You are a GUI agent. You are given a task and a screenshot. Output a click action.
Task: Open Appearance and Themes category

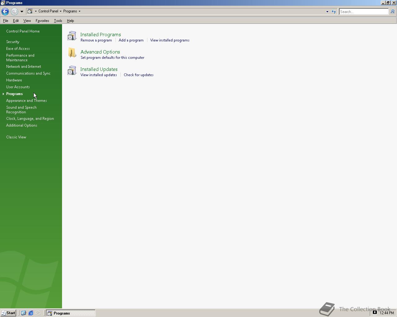26,101
